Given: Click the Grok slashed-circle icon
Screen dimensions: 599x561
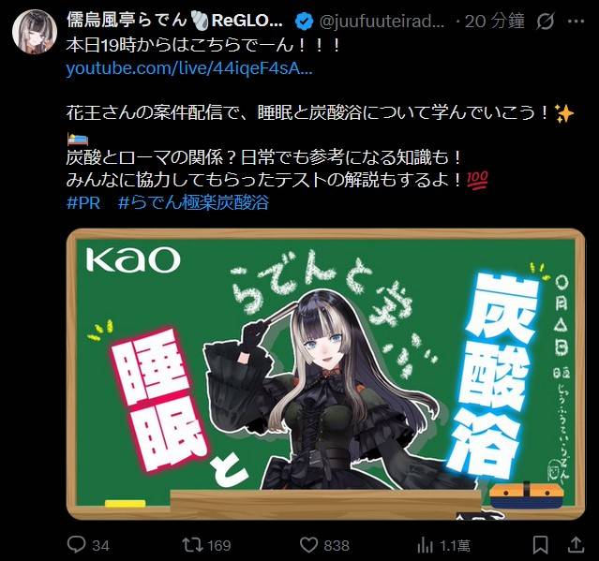Looking at the screenshot, I should (x=546, y=21).
